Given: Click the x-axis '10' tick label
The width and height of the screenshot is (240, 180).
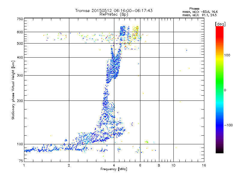Looking at the screenshot, I should [x=173, y=165].
